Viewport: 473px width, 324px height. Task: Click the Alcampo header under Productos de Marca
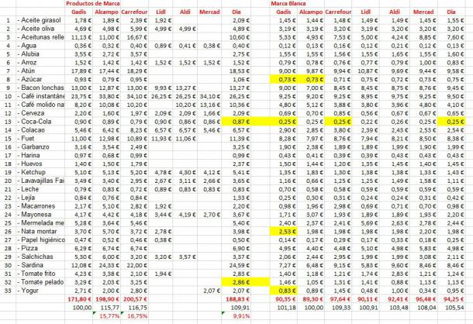pyautogui.click(x=106, y=12)
